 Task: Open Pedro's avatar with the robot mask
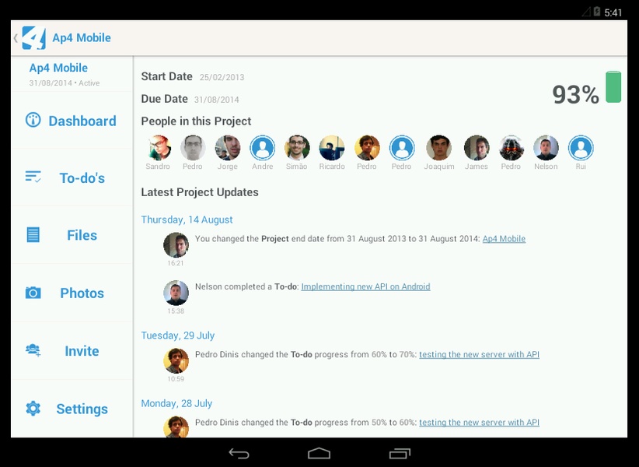click(x=511, y=148)
